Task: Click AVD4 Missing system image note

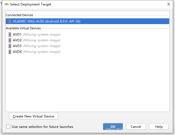Action: coord(42,52)
